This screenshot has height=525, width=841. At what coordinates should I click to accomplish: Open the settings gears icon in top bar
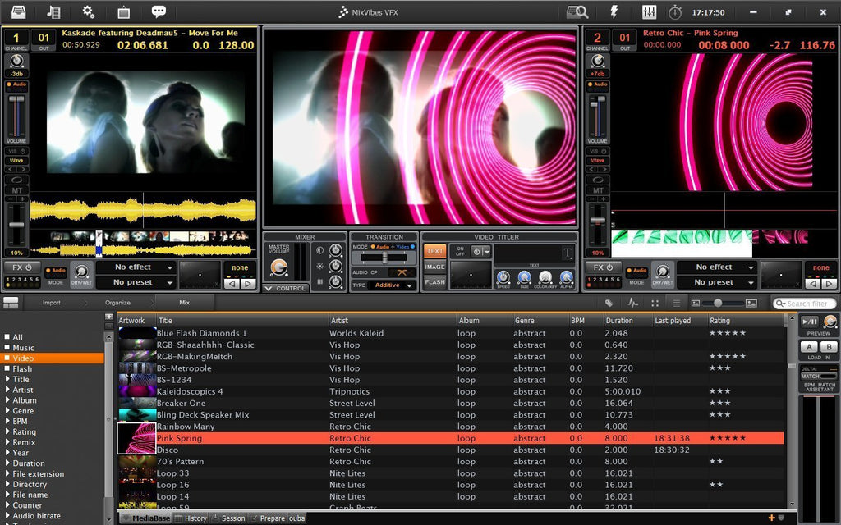[89, 12]
